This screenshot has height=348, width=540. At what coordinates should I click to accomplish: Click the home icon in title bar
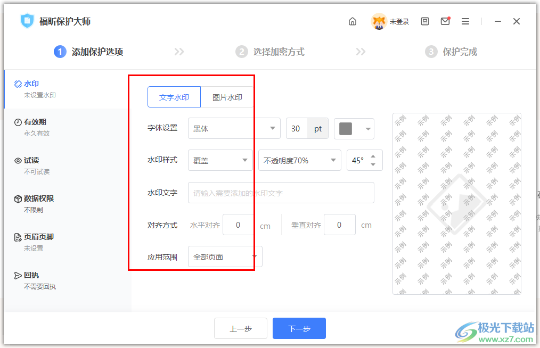[x=353, y=21]
